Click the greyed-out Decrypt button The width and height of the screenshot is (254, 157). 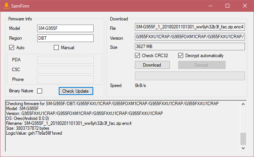(x=202, y=65)
